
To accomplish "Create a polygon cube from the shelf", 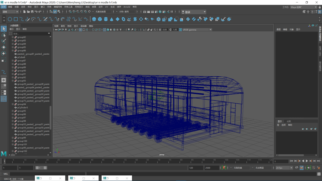I will [x=100, y=19].
